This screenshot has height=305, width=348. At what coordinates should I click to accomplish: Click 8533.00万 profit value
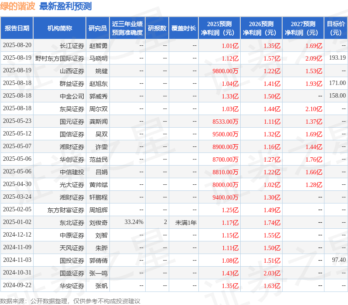click(x=225, y=122)
